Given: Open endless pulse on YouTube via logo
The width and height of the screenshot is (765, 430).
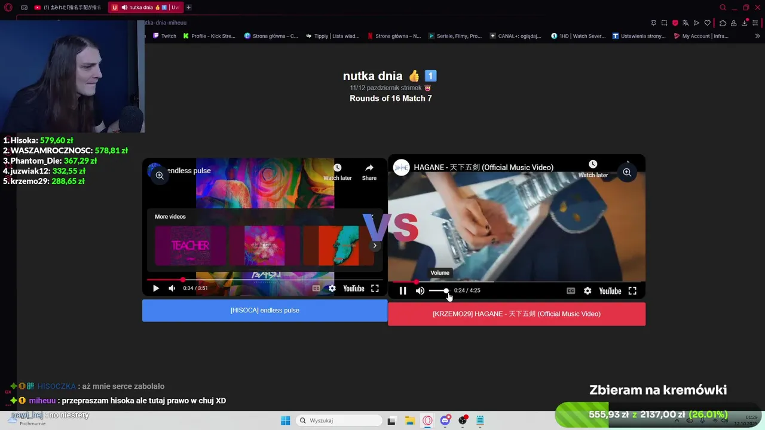Looking at the screenshot, I should [354, 288].
